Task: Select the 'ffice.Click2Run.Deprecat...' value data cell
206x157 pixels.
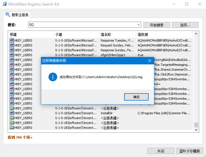Action: click(172, 74)
